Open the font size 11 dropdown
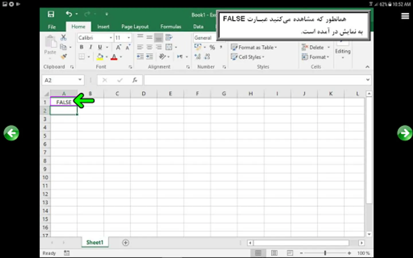This screenshot has width=413, height=258. (129, 38)
